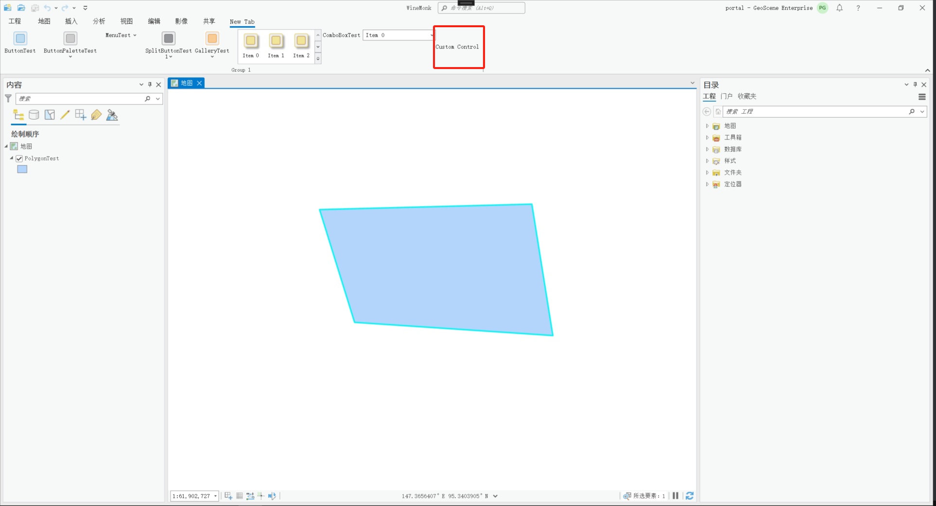Collapse the PolygonTest layer node
Image resolution: width=936 pixels, height=506 pixels.
click(x=12, y=158)
